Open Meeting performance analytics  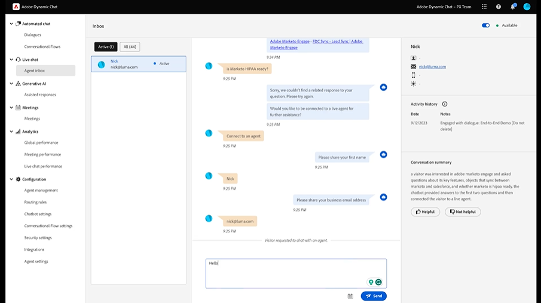coord(42,155)
